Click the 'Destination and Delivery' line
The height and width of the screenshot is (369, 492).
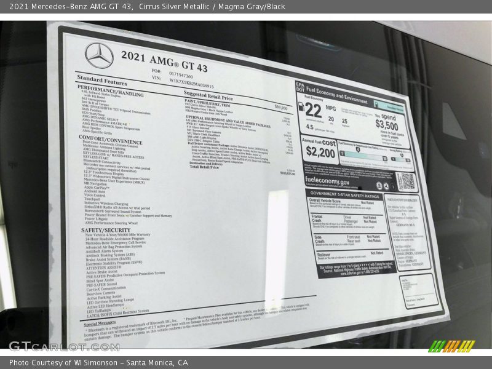click(206, 164)
